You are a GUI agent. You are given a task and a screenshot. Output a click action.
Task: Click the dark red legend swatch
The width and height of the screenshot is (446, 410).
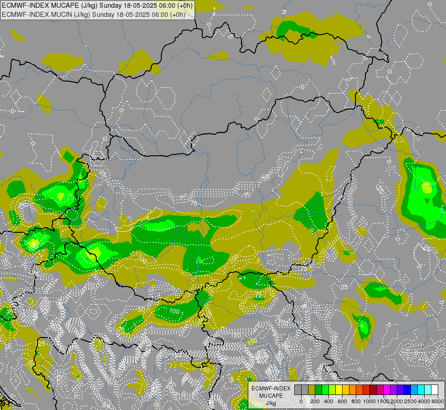point(374,390)
